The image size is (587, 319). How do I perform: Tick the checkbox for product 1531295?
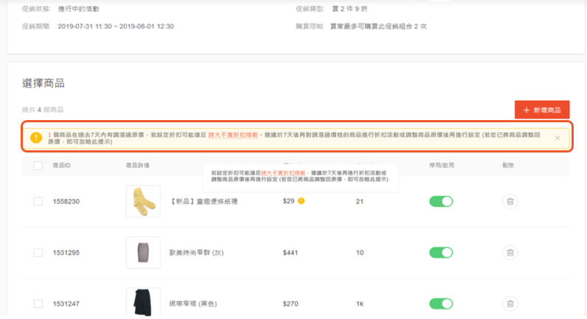(x=38, y=253)
